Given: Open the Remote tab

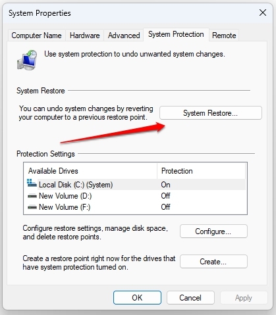Looking at the screenshot, I should coord(224,36).
